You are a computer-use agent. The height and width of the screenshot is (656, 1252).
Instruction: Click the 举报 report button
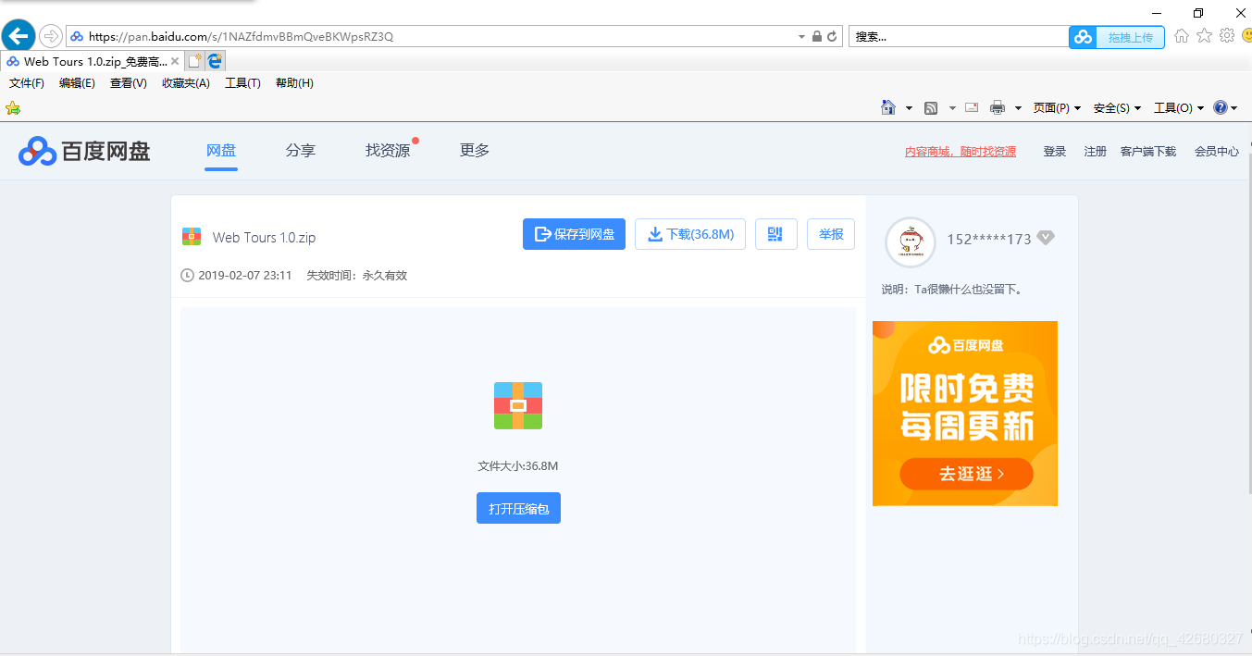coord(831,234)
